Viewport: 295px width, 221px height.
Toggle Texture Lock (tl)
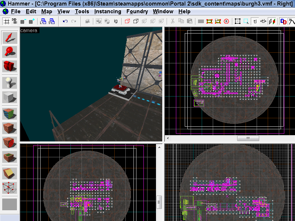255,21
